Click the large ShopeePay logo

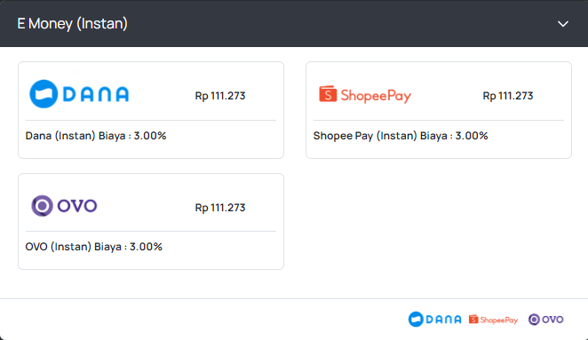[365, 95]
